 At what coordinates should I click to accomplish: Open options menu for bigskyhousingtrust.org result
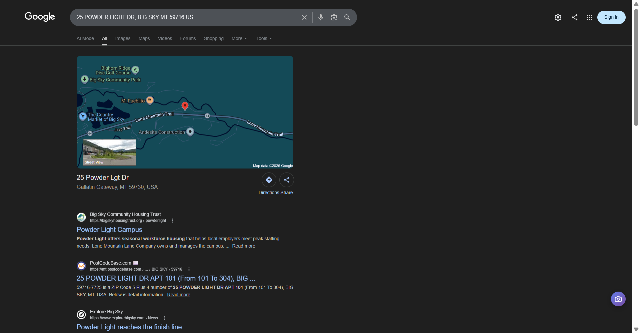click(172, 221)
